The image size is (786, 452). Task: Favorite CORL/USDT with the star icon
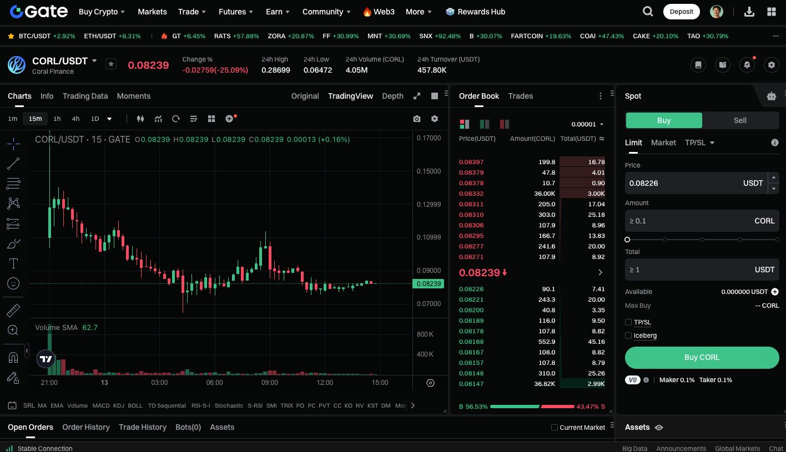[x=111, y=64]
